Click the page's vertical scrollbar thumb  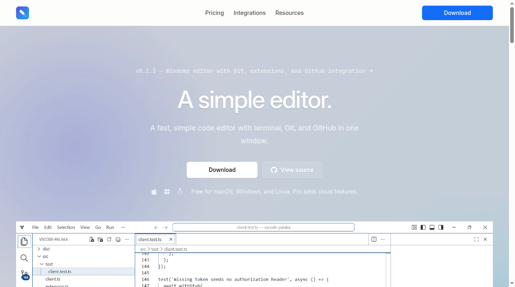(512, 24)
